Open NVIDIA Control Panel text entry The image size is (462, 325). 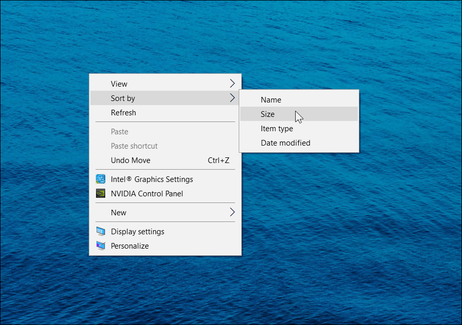pos(147,194)
